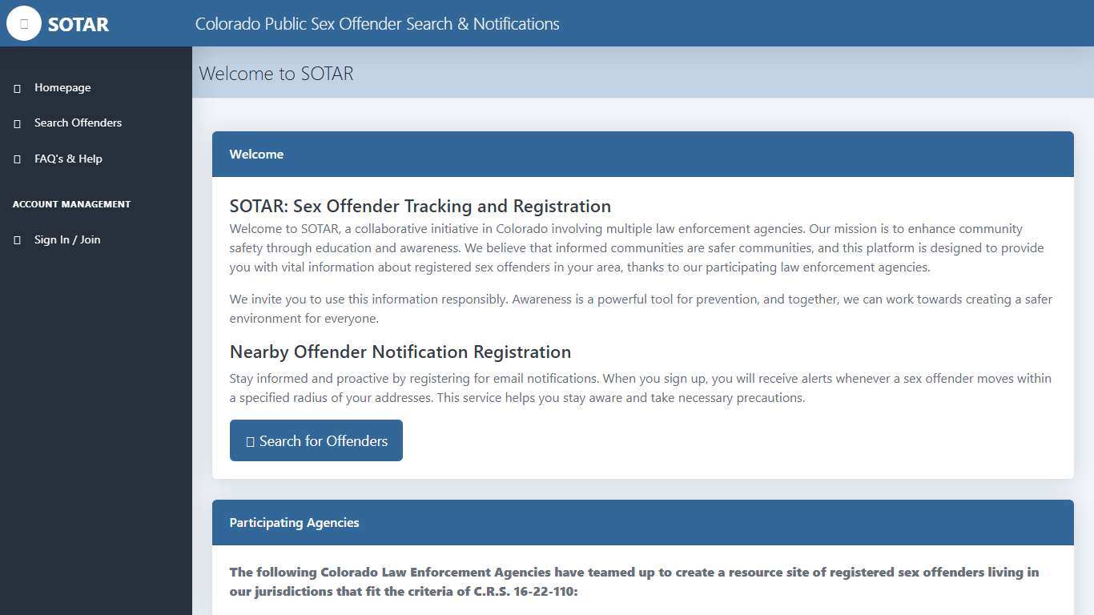The image size is (1094, 615).
Task: Click the search icon inside the blue button
Action: (250, 441)
